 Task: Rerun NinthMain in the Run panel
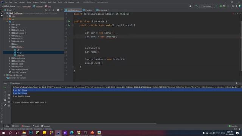(x=5, y=87)
